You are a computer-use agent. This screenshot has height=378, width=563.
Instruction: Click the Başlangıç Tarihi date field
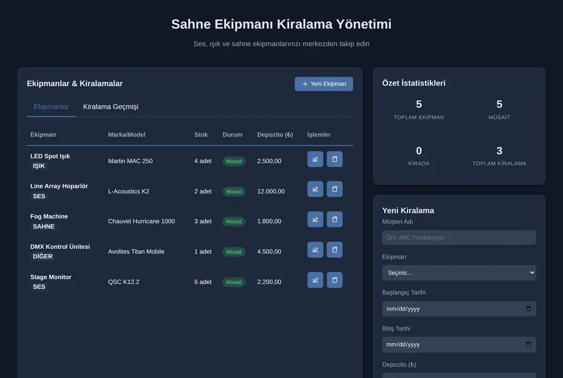[x=459, y=309]
